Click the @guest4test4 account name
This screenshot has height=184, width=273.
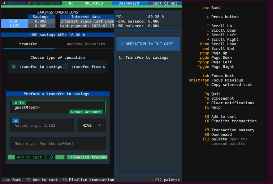point(46,3)
